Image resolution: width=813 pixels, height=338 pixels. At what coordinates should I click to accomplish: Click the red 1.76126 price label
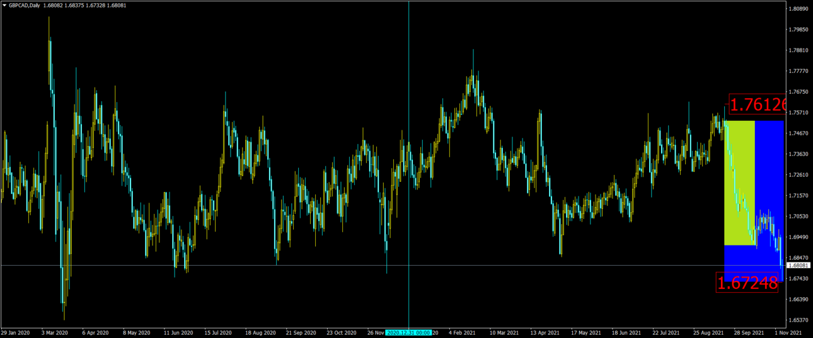(x=759, y=104)
